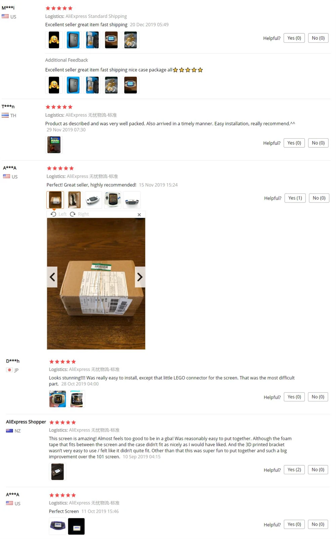Screen dimensions: 336x539
Task: Vote Yes (2) on the NZ shopper review
Action: point(294,470)
